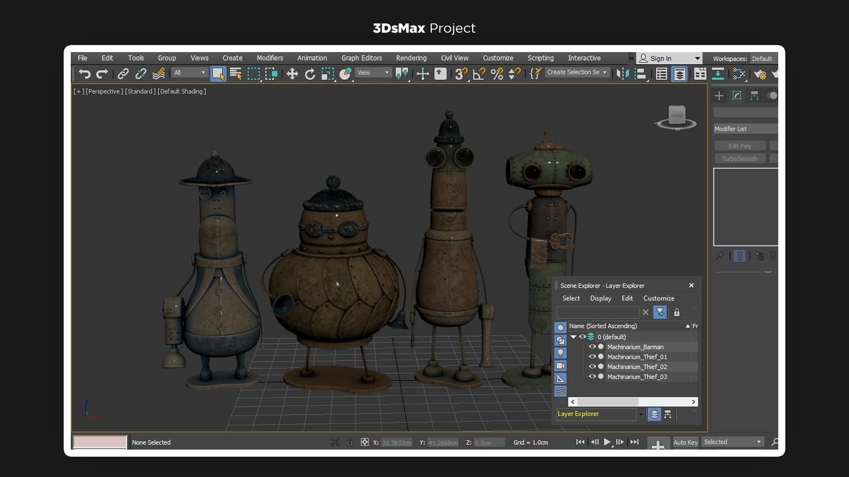The image size is (849, 477).
Task: Open the selection filter All dropdown
Action: (x=189, y=72)
